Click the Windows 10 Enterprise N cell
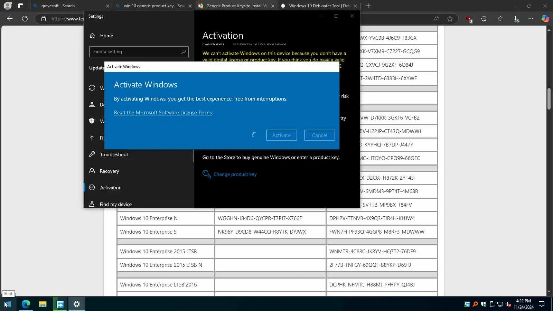Viewport: 553px width, 311px height. 166,218
